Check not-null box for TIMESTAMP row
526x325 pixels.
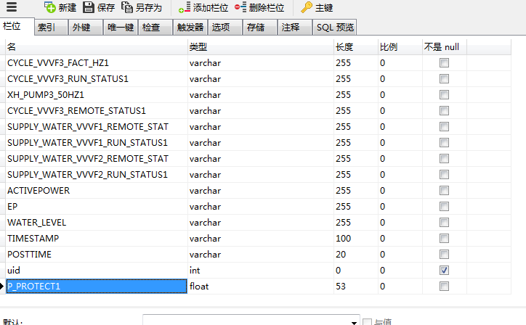click(444, 239)
